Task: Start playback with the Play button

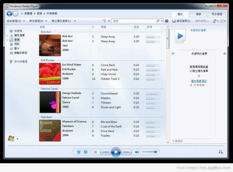Action: 116,152
